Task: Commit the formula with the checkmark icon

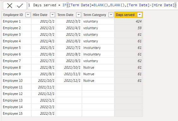Action: pyautogui.click(x=20, y=6)
